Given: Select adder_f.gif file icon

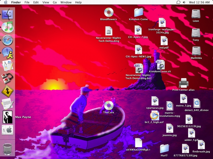Looking at the screenshot, I should click(191, 133).
